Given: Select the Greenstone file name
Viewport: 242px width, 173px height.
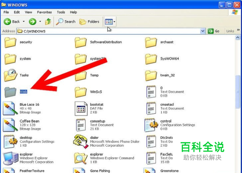Looking at the screenshot, I should point(170,171).
